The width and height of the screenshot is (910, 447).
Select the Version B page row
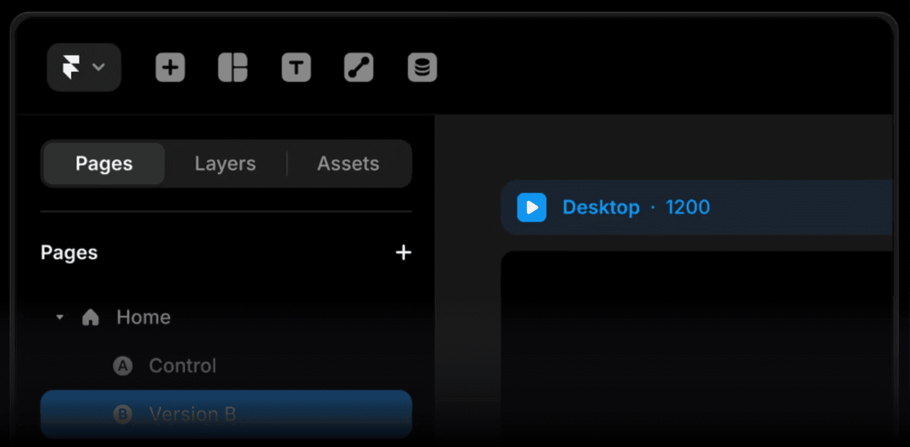226,414
